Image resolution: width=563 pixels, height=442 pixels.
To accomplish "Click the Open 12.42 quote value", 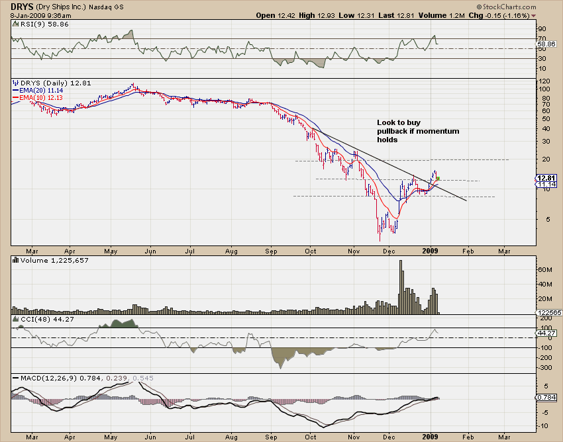I will 276,15.
